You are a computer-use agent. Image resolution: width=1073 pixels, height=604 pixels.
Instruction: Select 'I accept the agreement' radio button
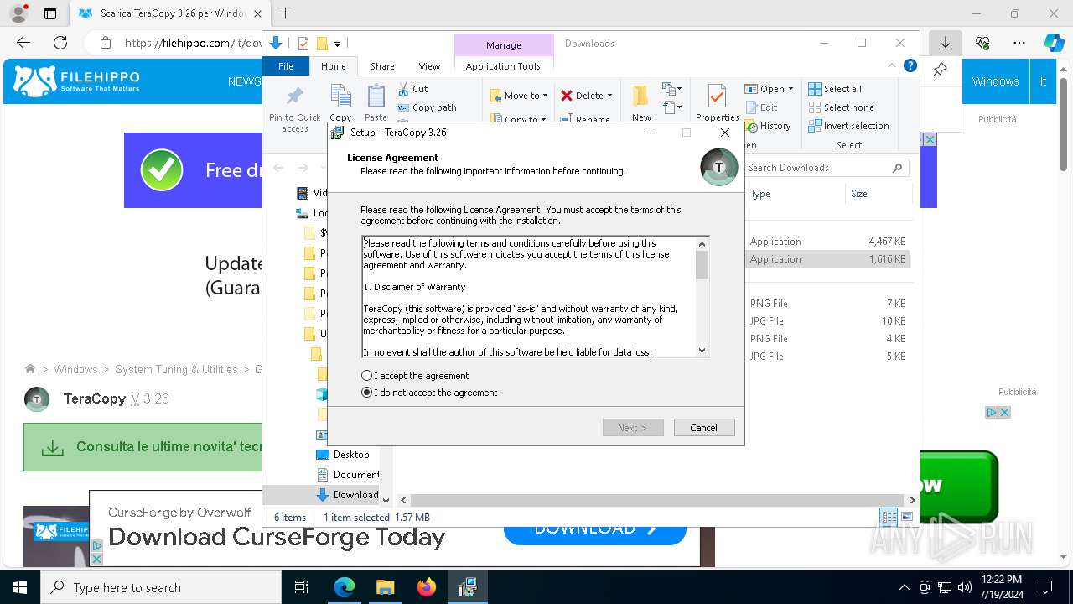(366, 376)
